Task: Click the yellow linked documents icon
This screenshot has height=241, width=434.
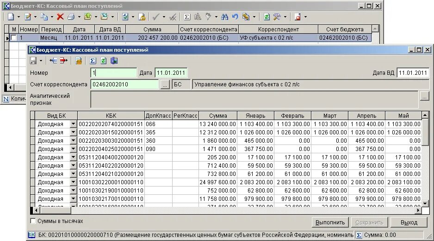Action: click(x=246, y=17)
